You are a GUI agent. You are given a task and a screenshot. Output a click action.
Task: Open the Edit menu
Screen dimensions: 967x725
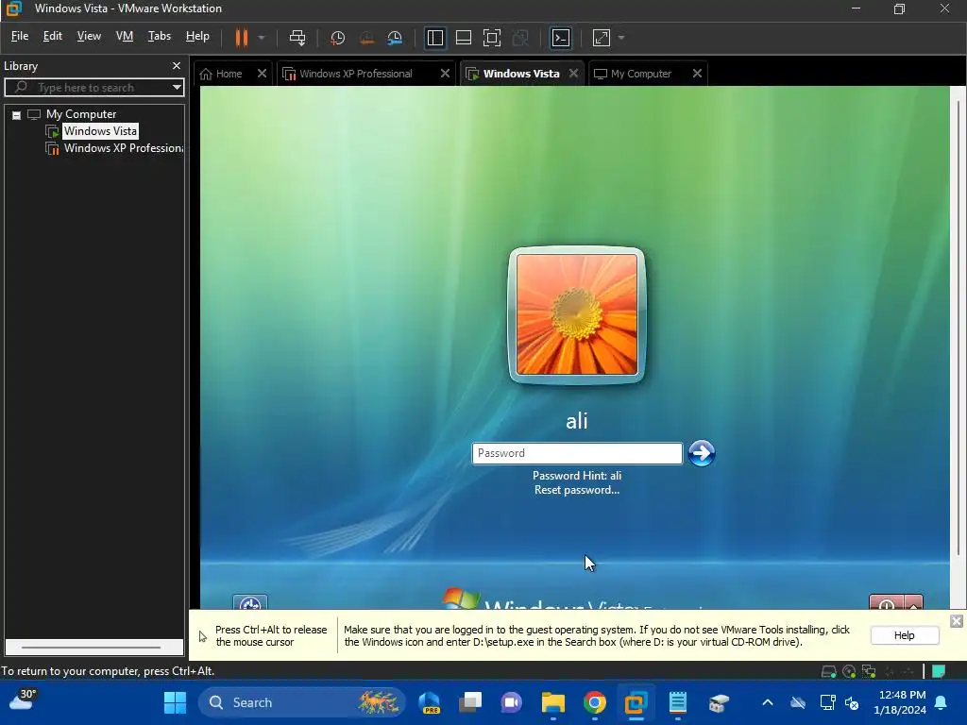53,36
